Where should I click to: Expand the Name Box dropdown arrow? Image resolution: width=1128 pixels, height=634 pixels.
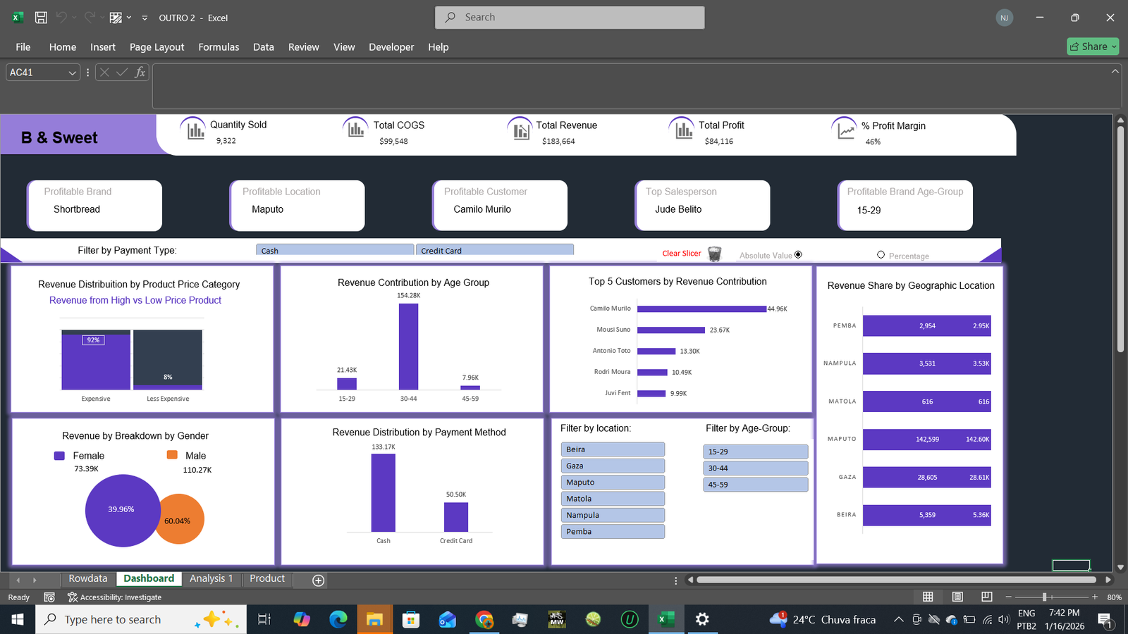72,73
